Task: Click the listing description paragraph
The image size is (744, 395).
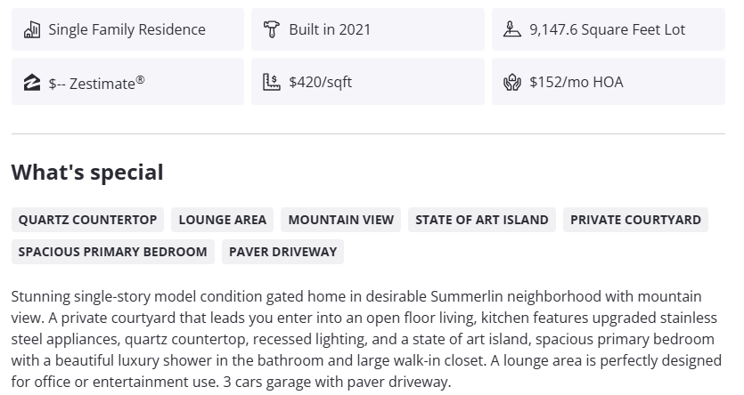Action: (365, 339)
